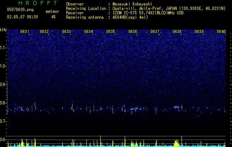Click the Observer field label
This screenshot has height=147, width=232.
75,4
